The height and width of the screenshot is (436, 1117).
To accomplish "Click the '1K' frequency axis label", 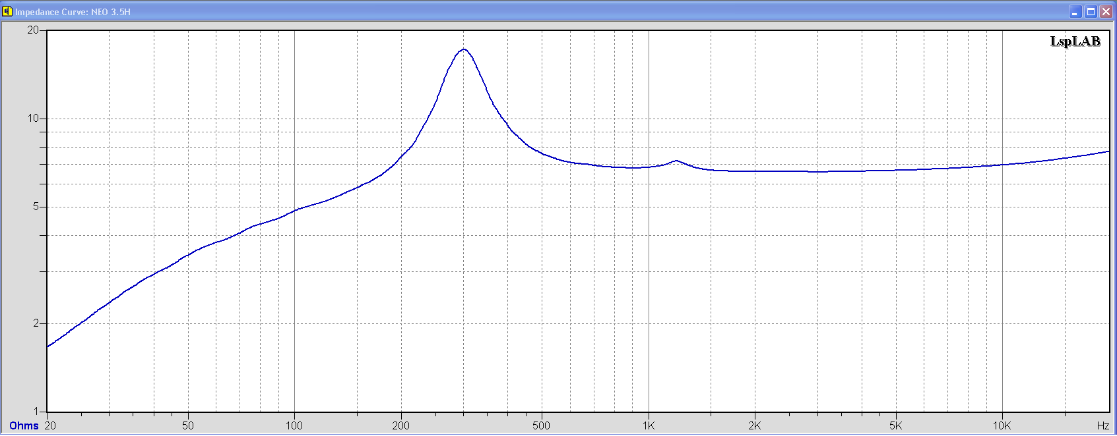I will 649,425.
